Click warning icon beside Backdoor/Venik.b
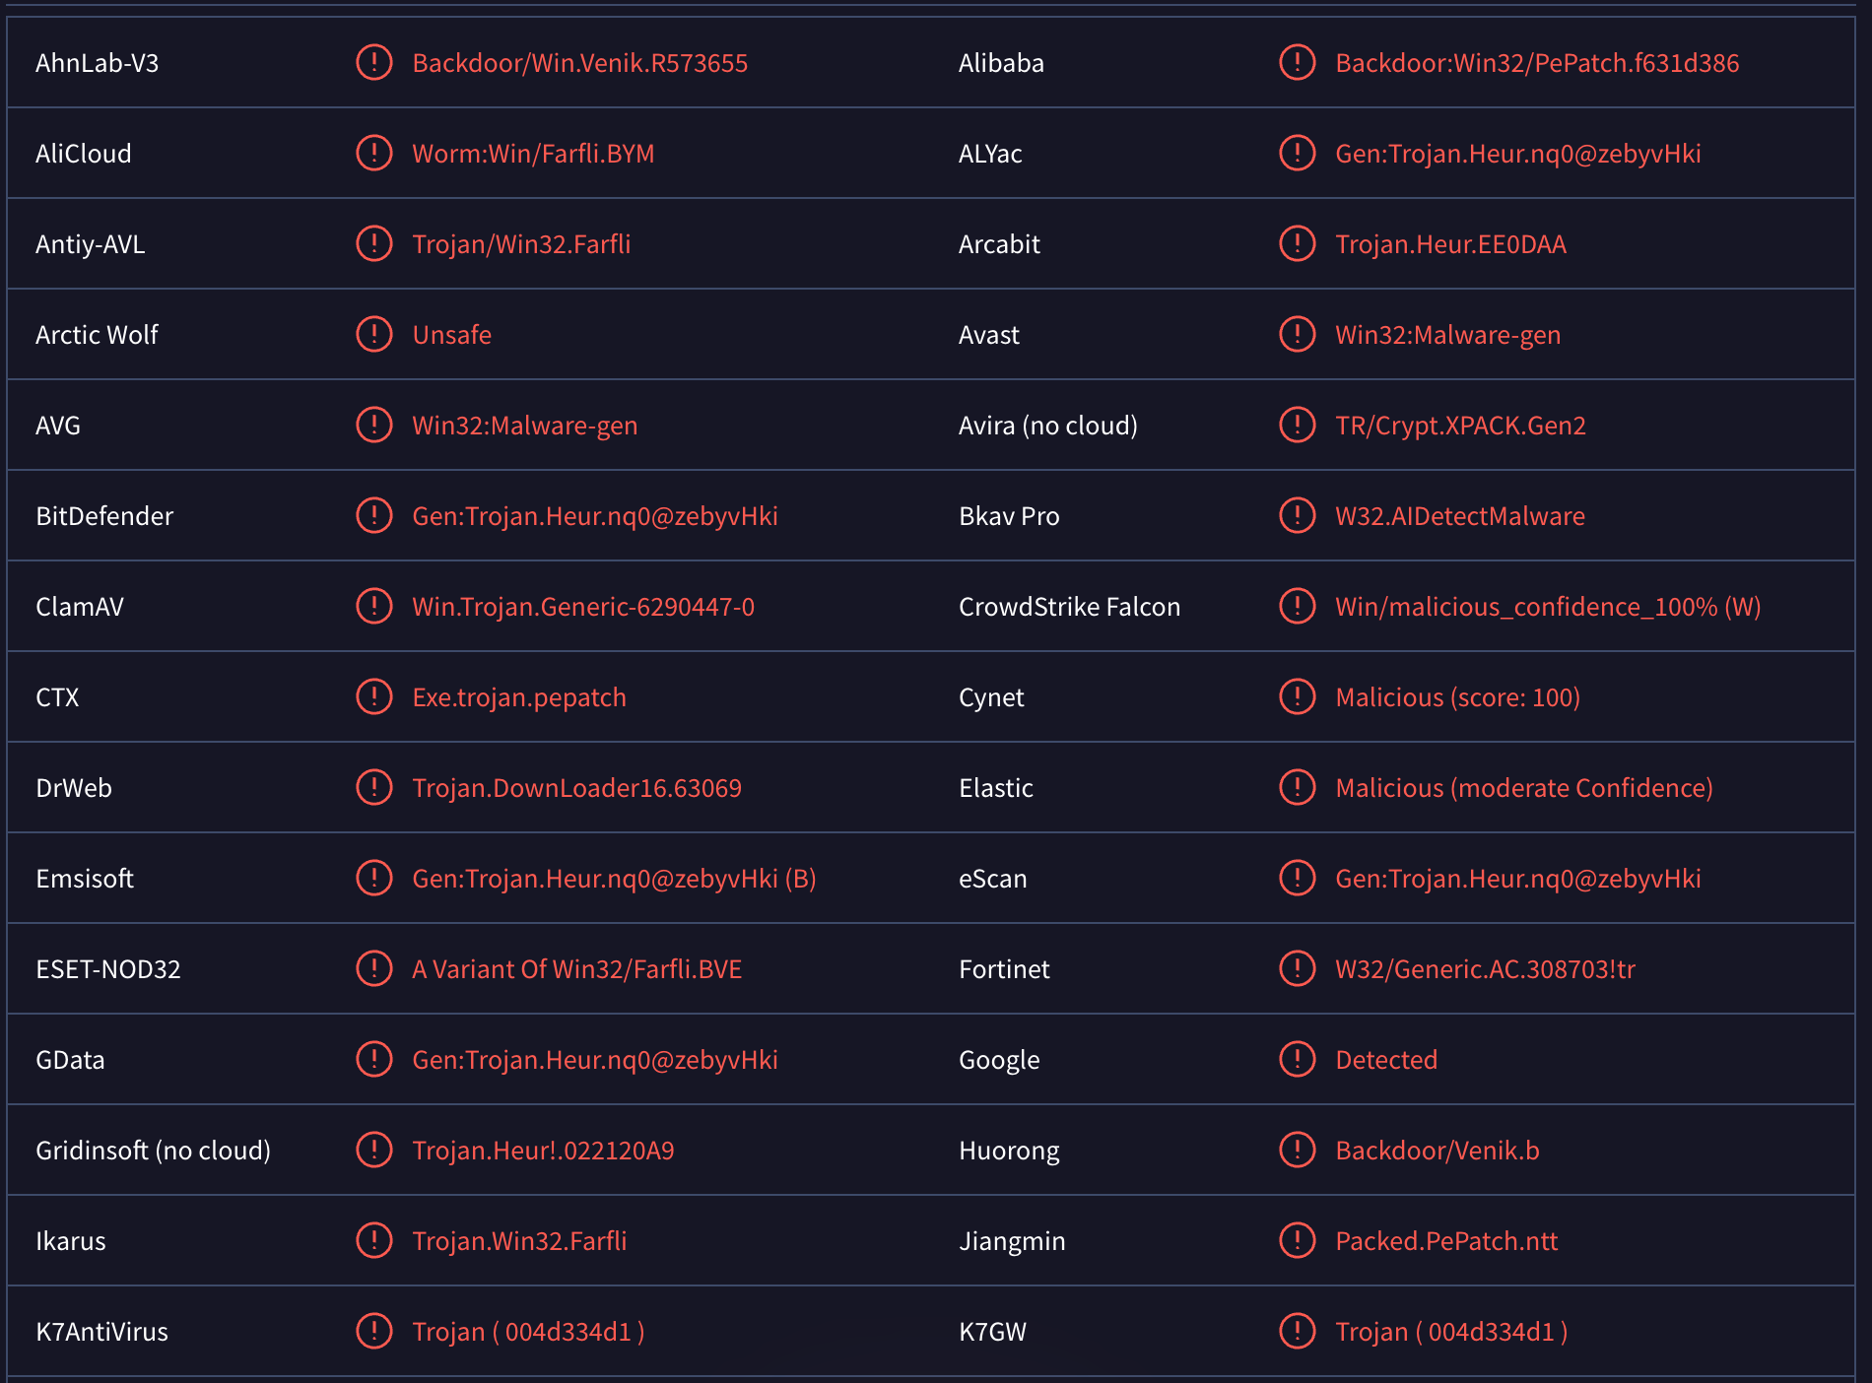 [x=1297, y=1150]
